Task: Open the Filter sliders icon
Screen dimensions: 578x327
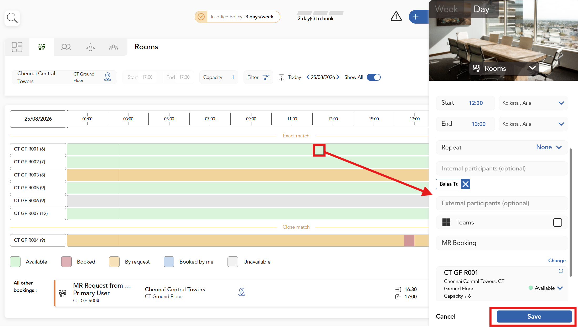Action: pyautogui.click(x=266, y=77)
